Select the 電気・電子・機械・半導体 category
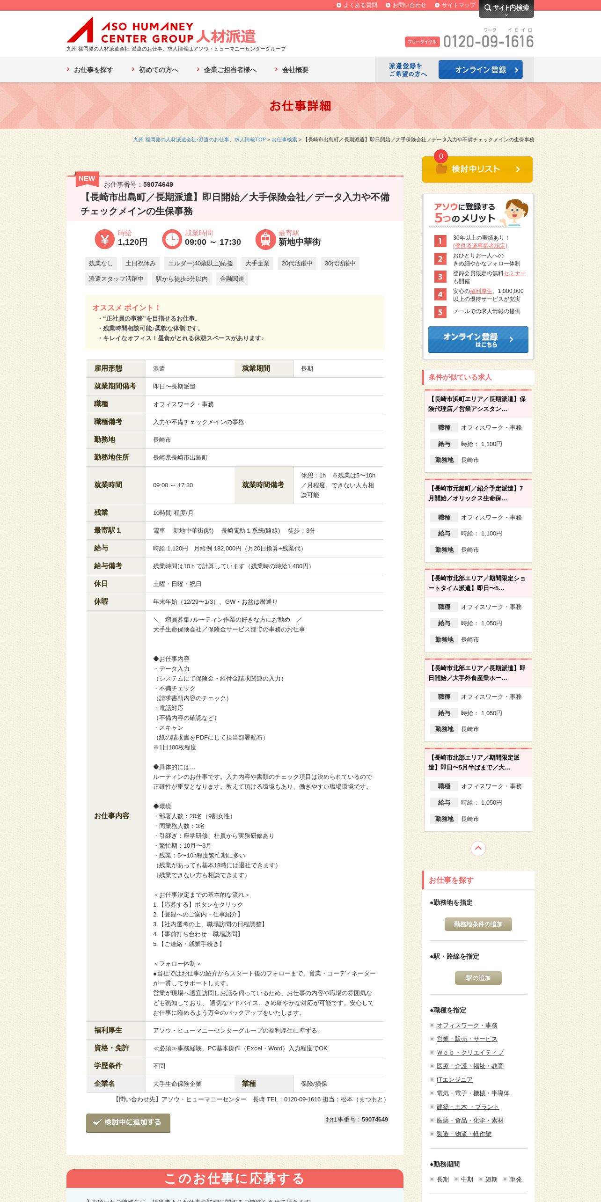The height and width of the screenshot is (1202, 601). pos(473,1093)
